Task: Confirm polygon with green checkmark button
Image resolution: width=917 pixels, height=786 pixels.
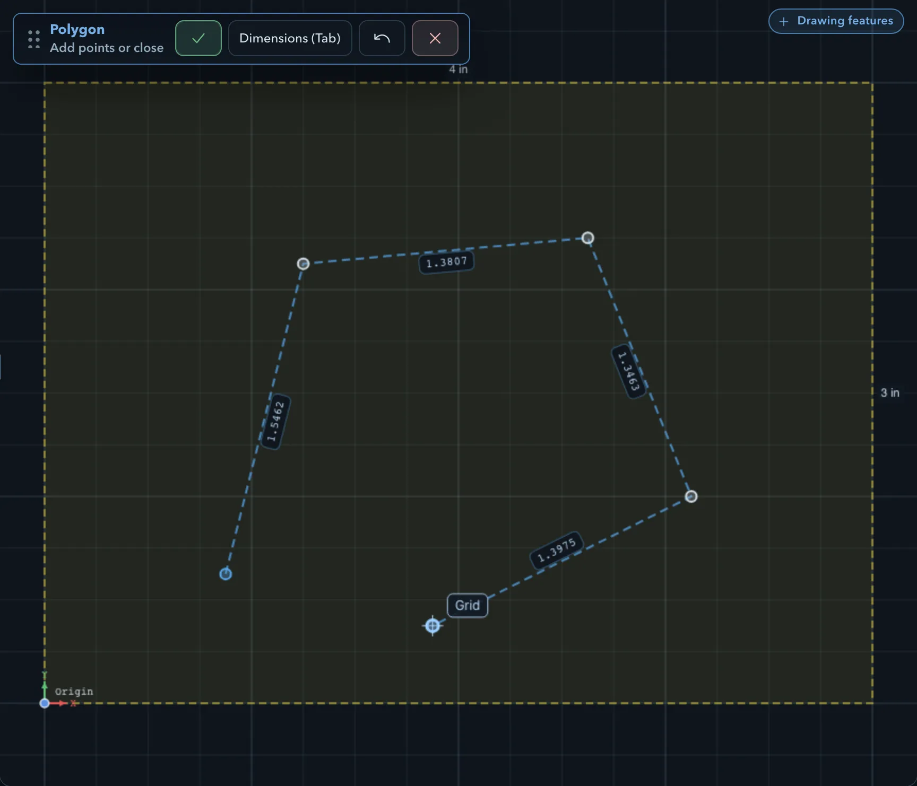Action: pyautogui.click(x=198, y=38)
